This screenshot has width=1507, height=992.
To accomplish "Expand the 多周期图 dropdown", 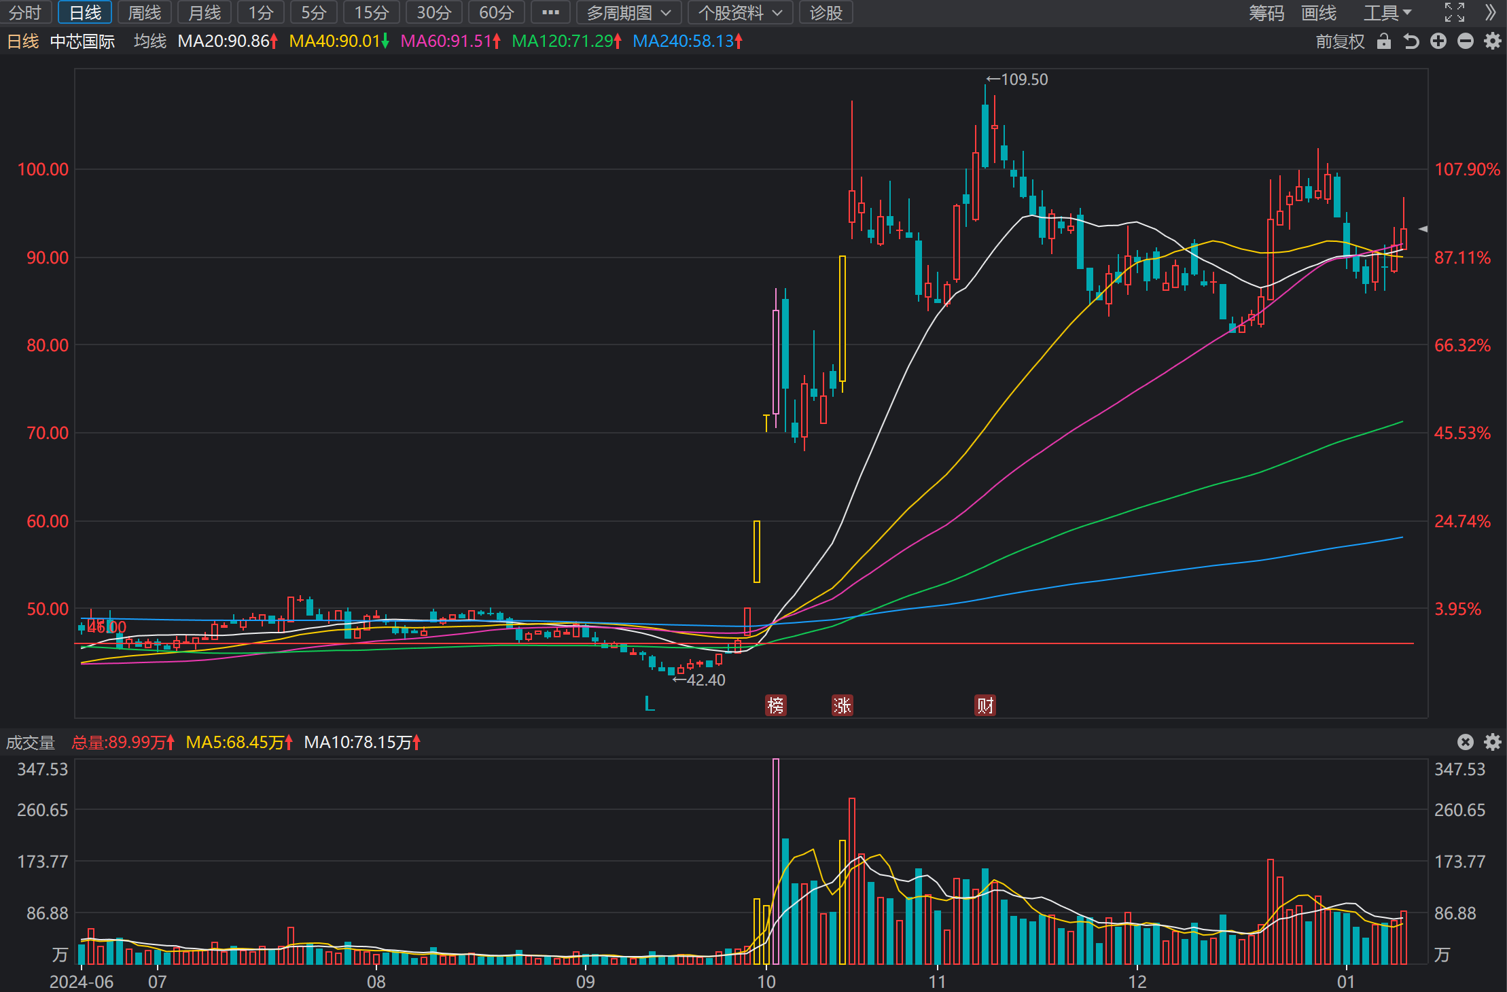I will click(628, 12).
